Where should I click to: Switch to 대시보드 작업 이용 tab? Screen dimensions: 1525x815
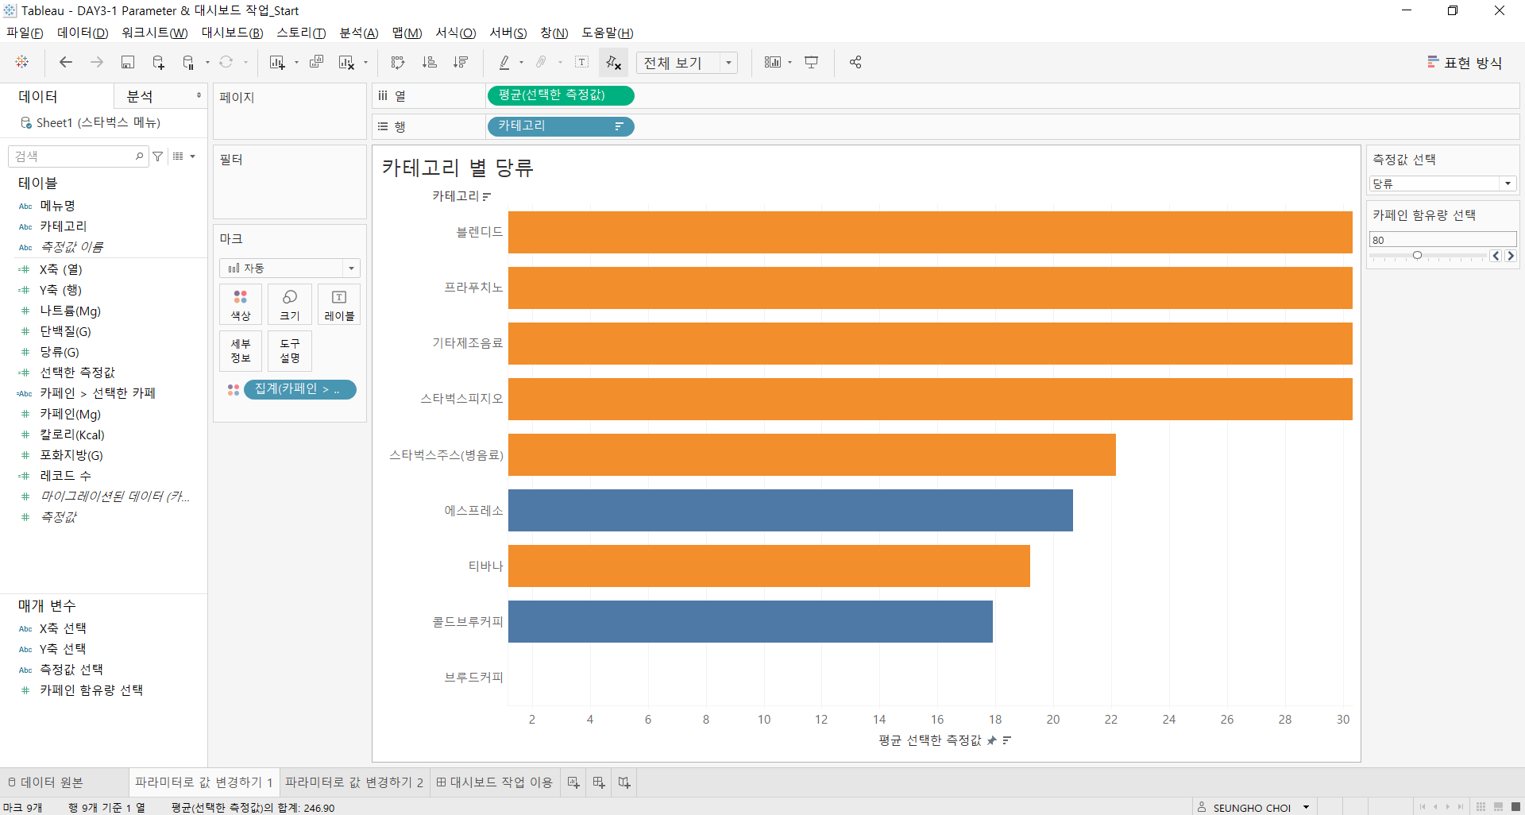[495, 782]
